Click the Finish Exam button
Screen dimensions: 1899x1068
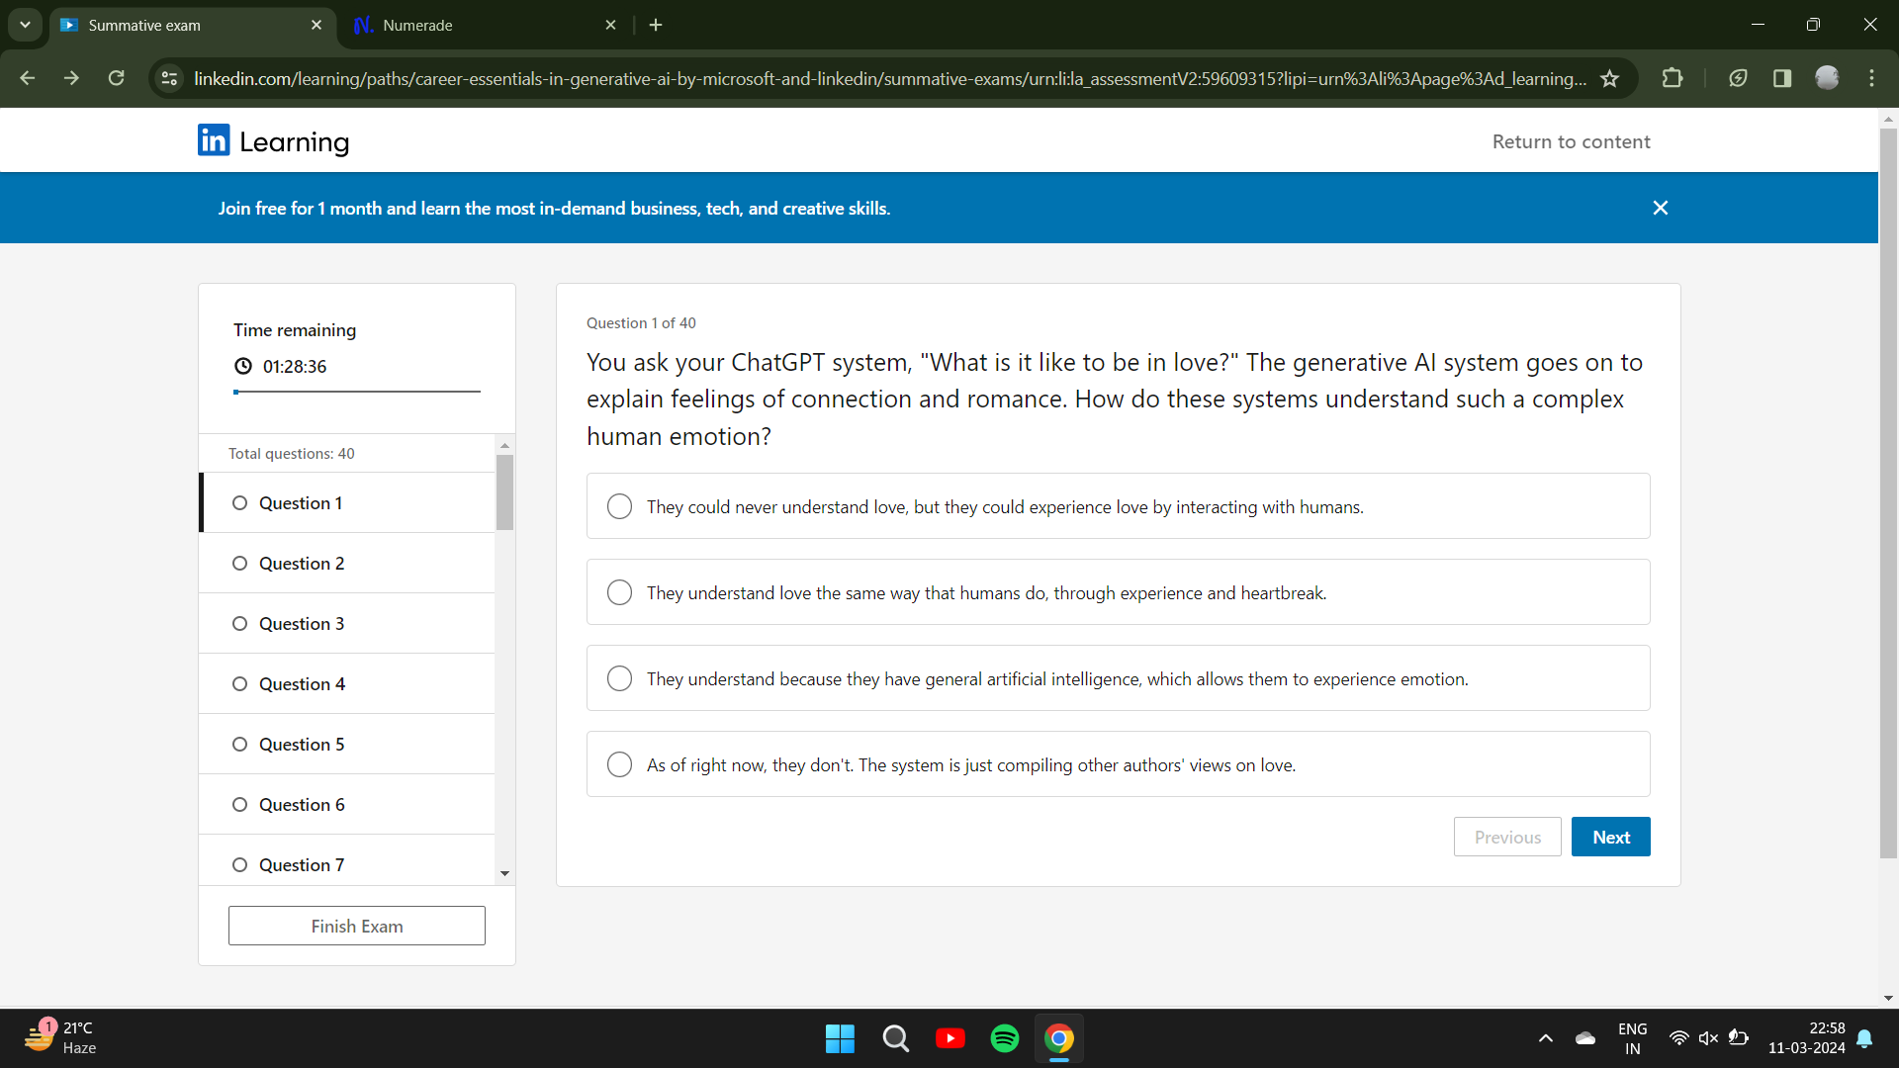[x=357, y=926]
